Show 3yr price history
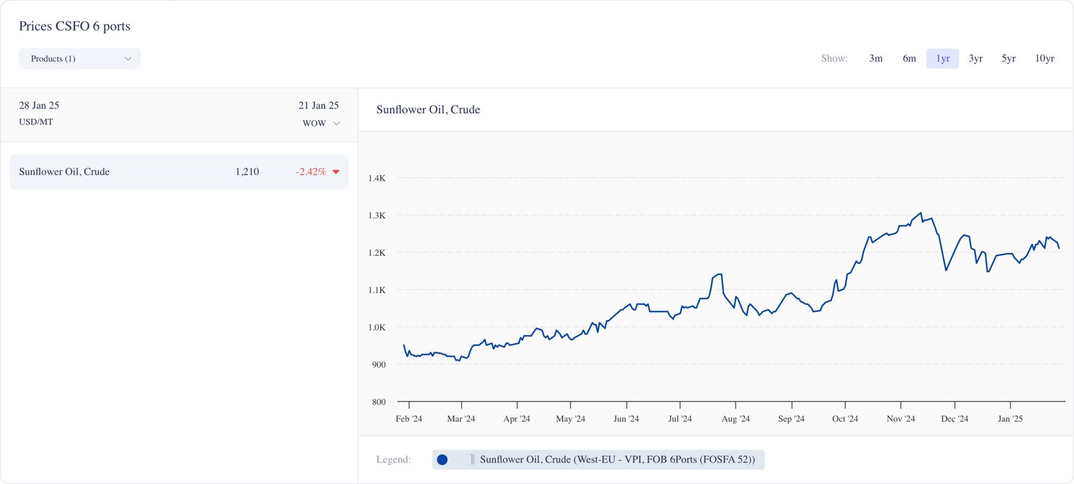The height and width of the screenshot is (484, 1074). click(975, 58)
